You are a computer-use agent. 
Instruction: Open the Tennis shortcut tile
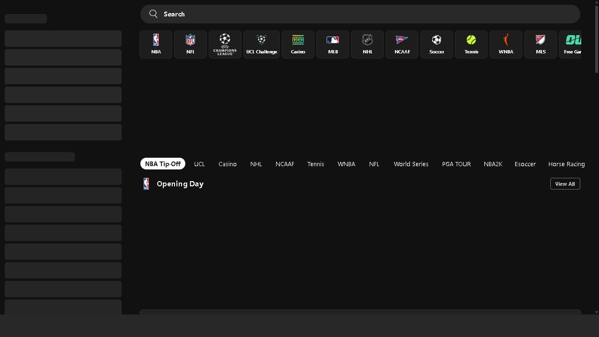pyautogui.click(x=471, y=44)
